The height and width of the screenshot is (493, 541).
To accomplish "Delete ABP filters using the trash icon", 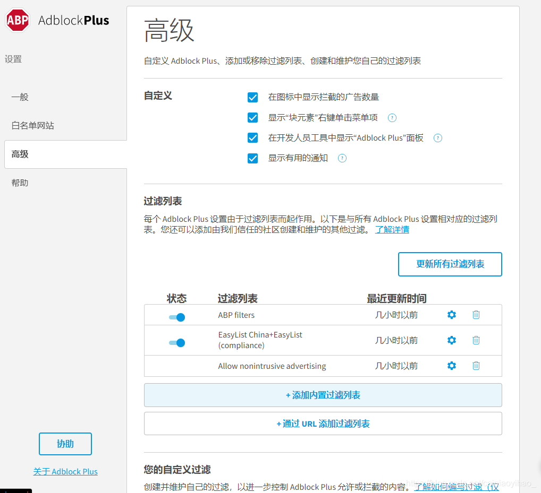I will click(476, 315).
